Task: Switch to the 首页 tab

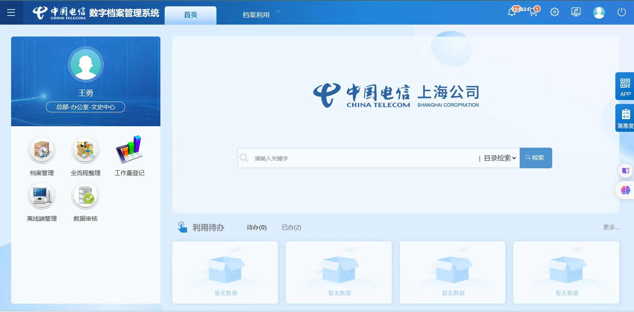Action: click(x=191, y=15)
